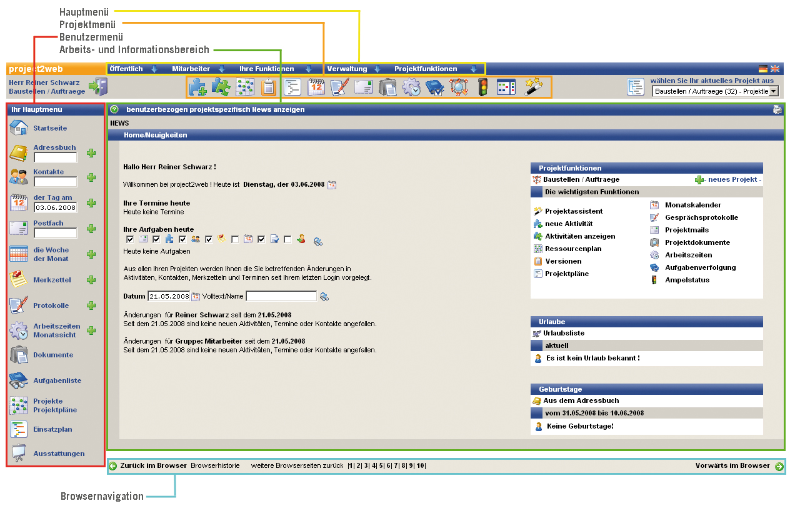Click the green plus next to Adressbuch
The width and height of the screenshot is (790, 531).
pos(91,152)
